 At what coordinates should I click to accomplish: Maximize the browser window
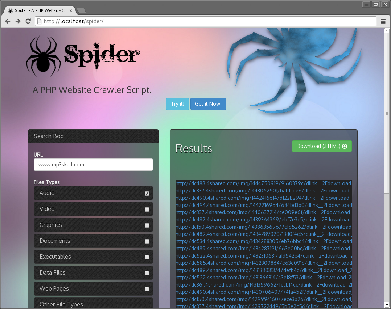pos(375,4)
